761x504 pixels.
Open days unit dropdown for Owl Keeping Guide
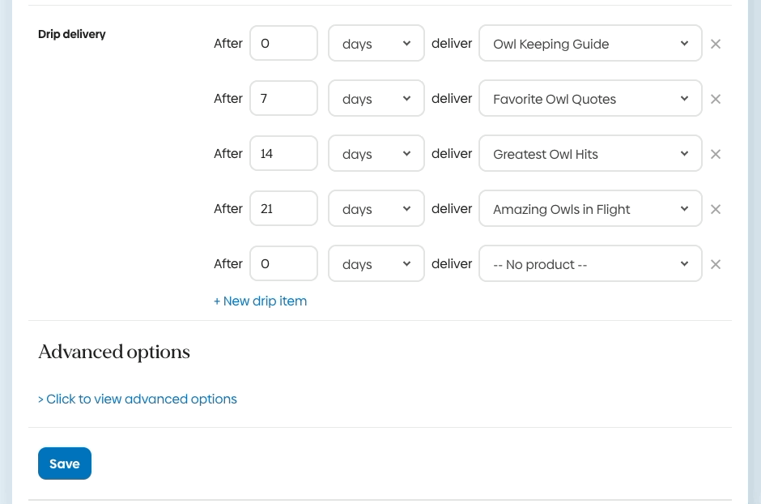pyautogui.click(x=376, y=44)
